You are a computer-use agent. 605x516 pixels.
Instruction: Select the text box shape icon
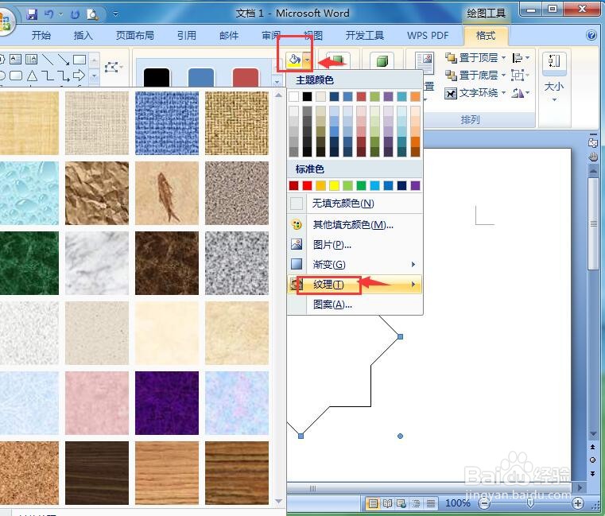pos(15,59)
